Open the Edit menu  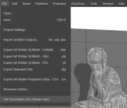click(x=15, y=4)
